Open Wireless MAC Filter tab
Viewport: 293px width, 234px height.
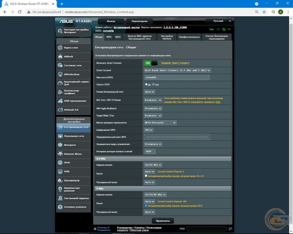click(139, 37)
